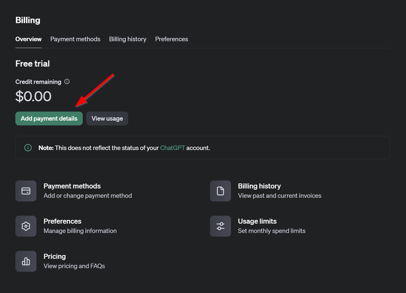Click the View usage button

pos(107,118)
